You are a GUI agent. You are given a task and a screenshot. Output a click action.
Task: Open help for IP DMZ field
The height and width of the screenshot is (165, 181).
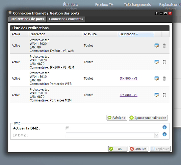(164, 134)
